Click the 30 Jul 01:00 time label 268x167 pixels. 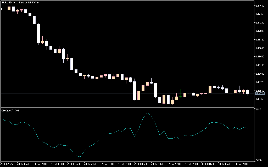[208, 164]
